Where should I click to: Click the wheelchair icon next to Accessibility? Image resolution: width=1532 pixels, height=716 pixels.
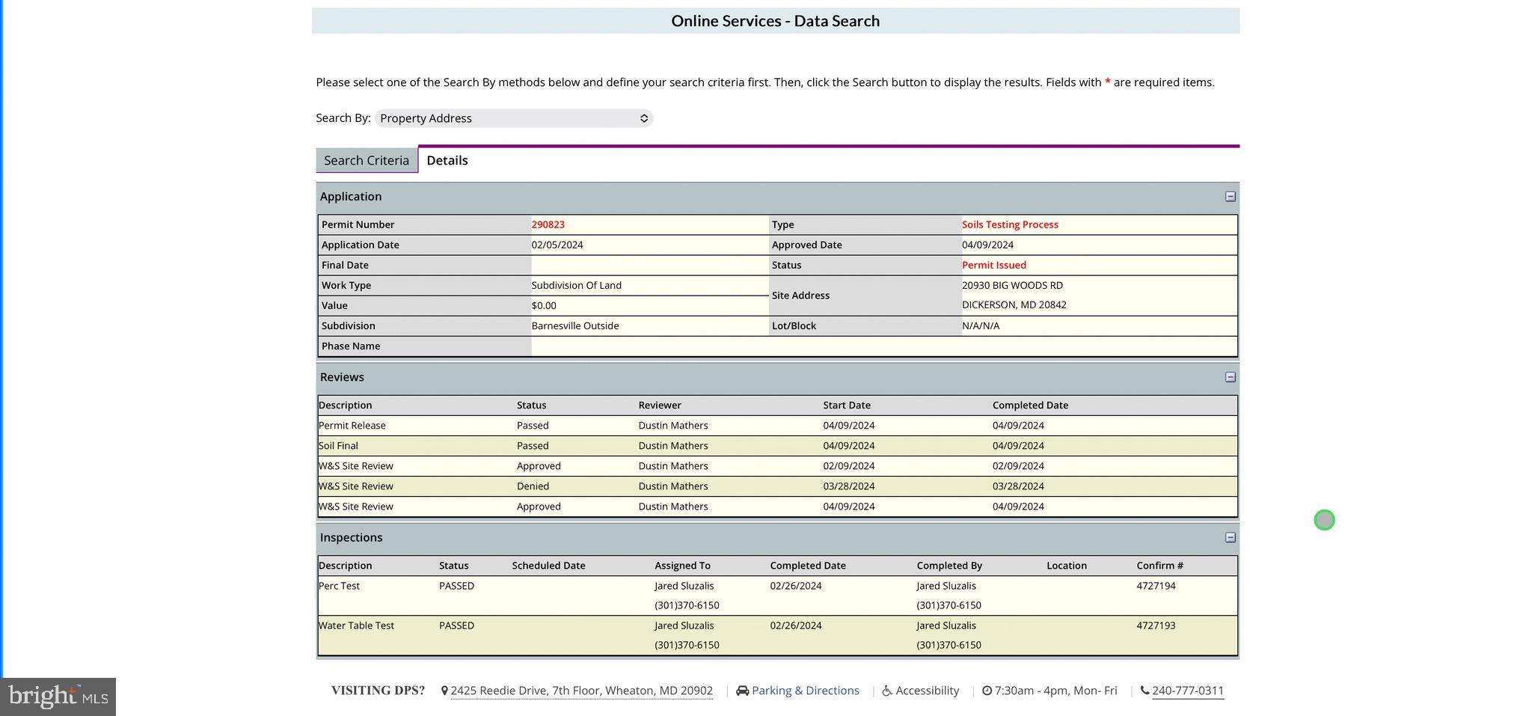coord(887,691)
